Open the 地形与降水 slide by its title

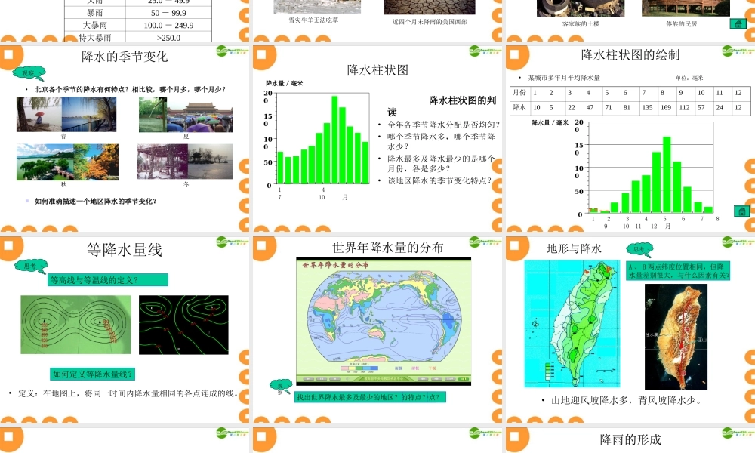click(574, 249)
